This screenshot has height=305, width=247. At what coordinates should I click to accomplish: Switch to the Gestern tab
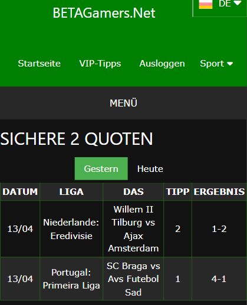tap(101, 168)
